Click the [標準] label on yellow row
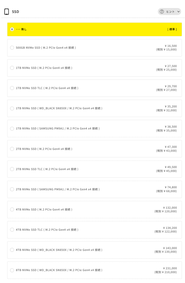The height and width of the screenshot is (283, 185). (172, 29)
